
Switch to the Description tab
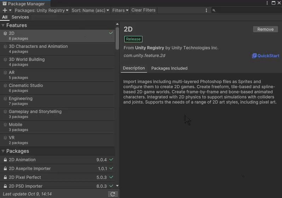(x=134, y=68)
